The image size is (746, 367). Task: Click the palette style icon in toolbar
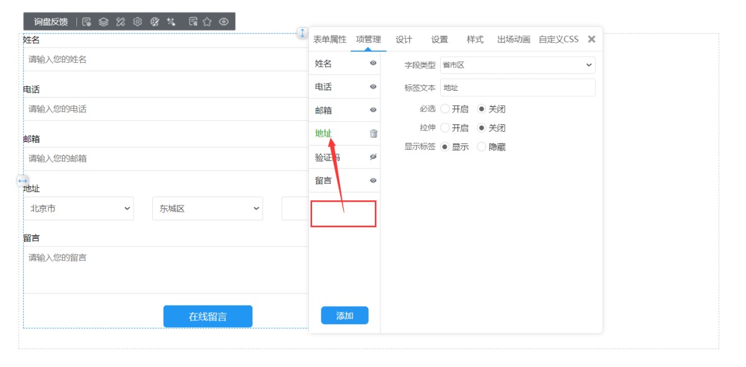pos(155,22)
